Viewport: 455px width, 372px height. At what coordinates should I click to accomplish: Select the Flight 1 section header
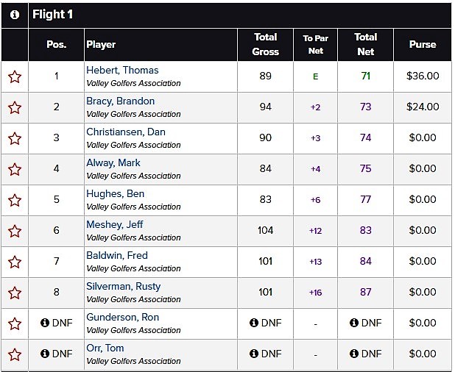52,15
